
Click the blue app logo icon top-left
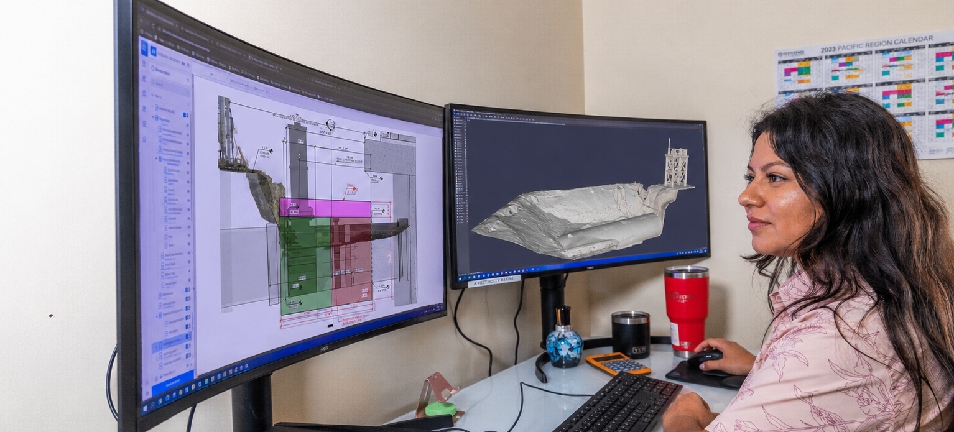click(x=144, y=48)
